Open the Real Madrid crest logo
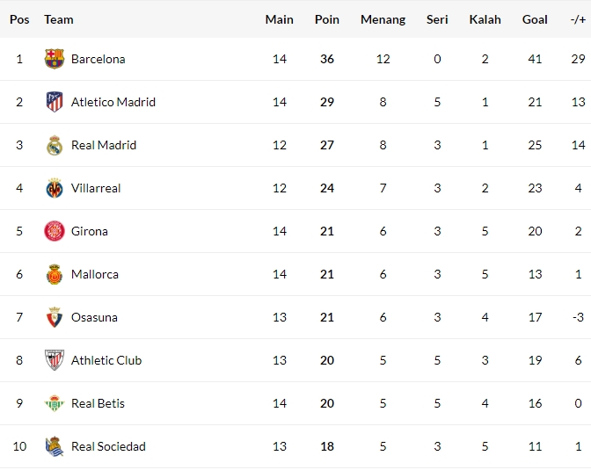This screenshot has height=470, width=591. point(55,145)
